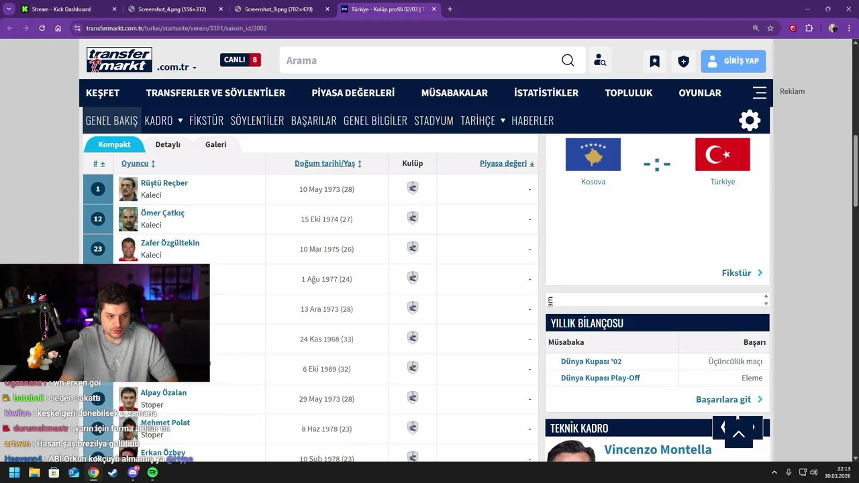The width and height of the screenshot is (859, 483).
Task: Click the club crest in Ömer Çatkıç row
Action: [x=413, y=219]
